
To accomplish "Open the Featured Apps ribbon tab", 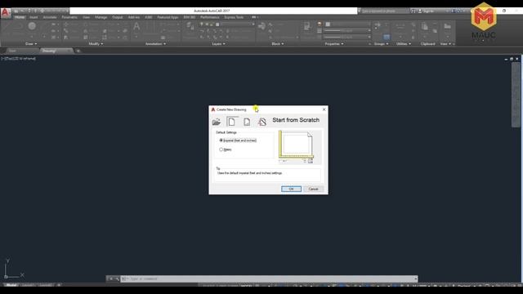I will click(168, 17).
